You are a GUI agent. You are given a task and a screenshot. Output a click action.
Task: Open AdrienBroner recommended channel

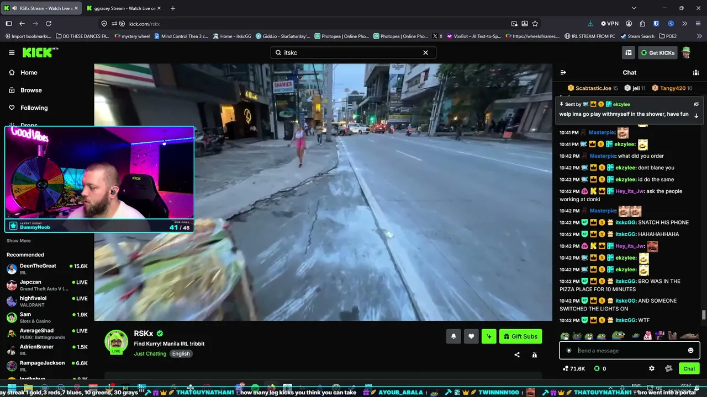(47, 350)
